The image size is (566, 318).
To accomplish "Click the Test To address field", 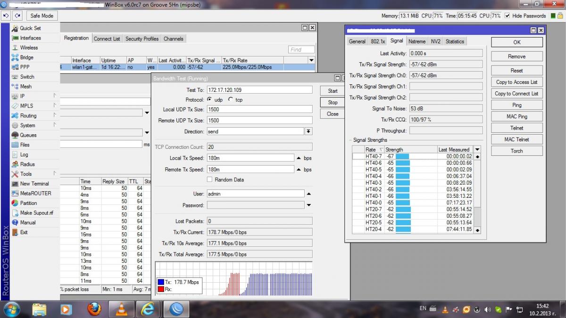I will click(x=259, y=90).
